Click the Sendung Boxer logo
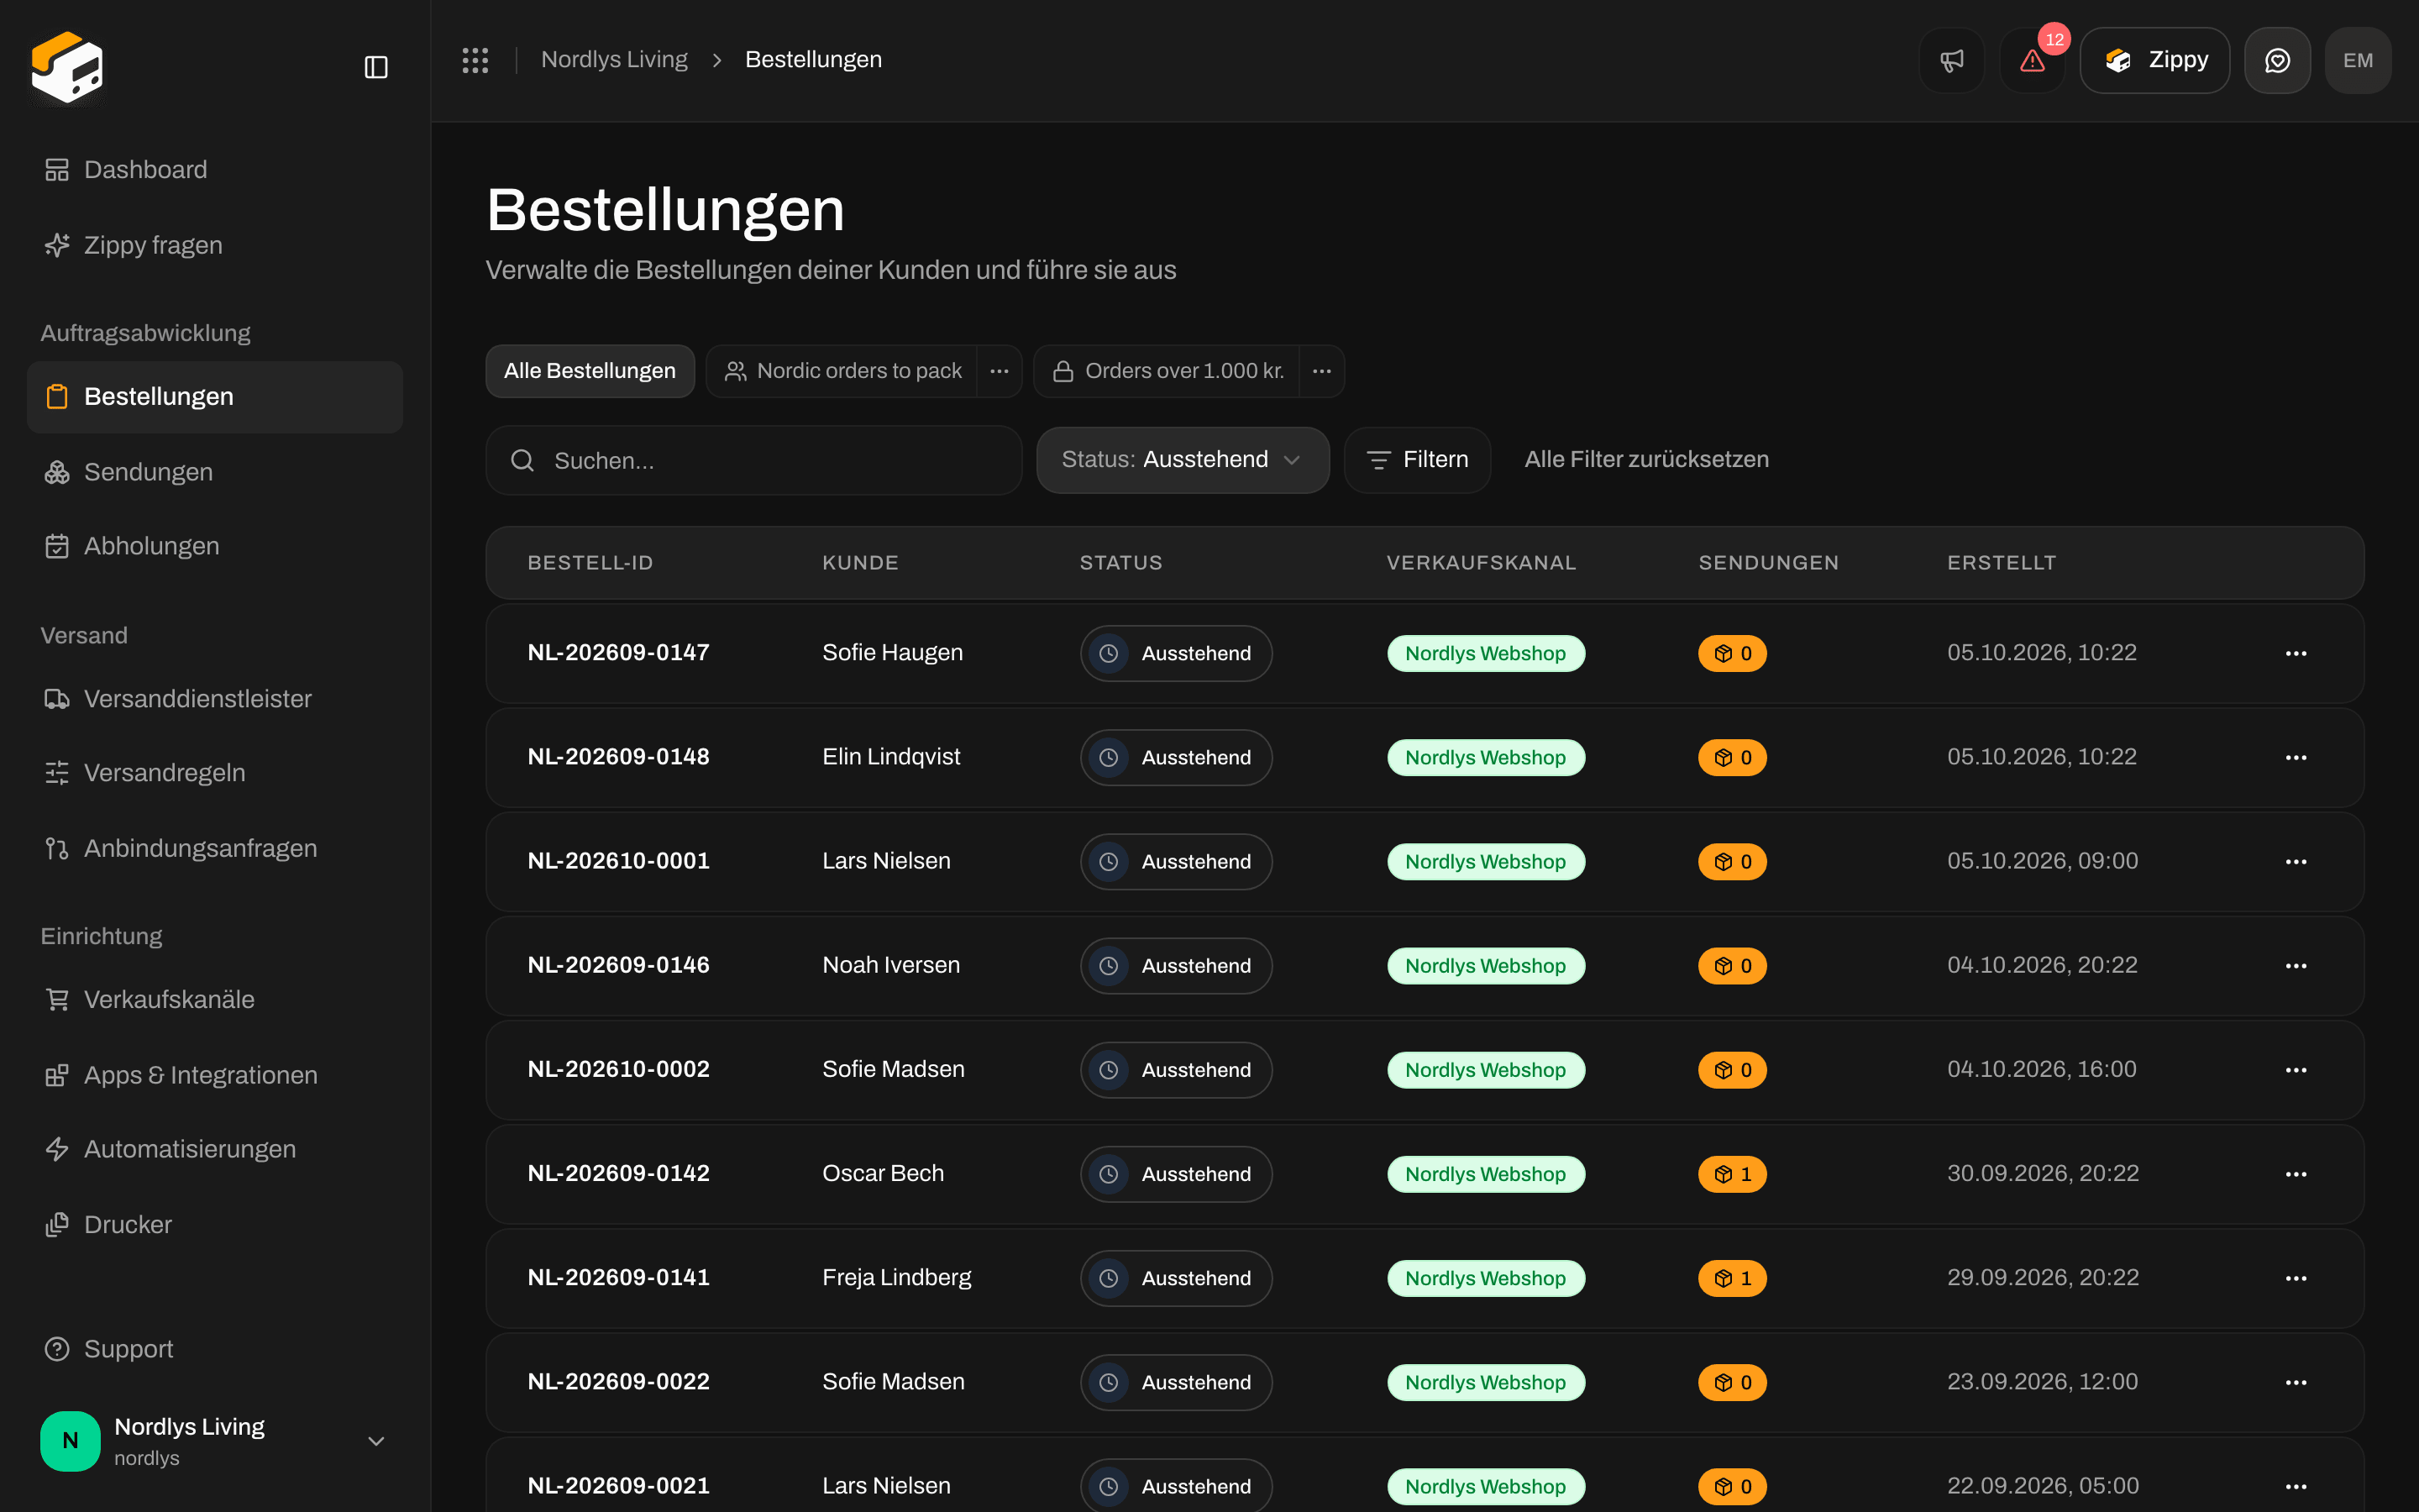2419x1512 pixels. (x=67, y=66)
